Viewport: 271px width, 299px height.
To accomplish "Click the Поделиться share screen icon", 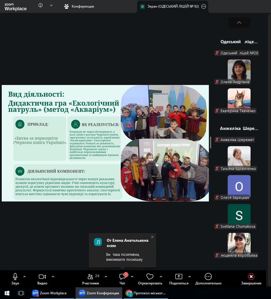I will [x=179, y=277].
